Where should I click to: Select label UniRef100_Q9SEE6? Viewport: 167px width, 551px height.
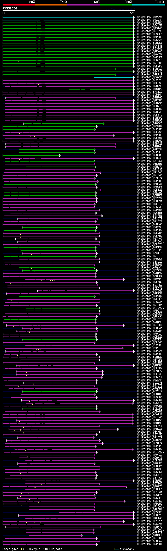(x=150, y=34)
